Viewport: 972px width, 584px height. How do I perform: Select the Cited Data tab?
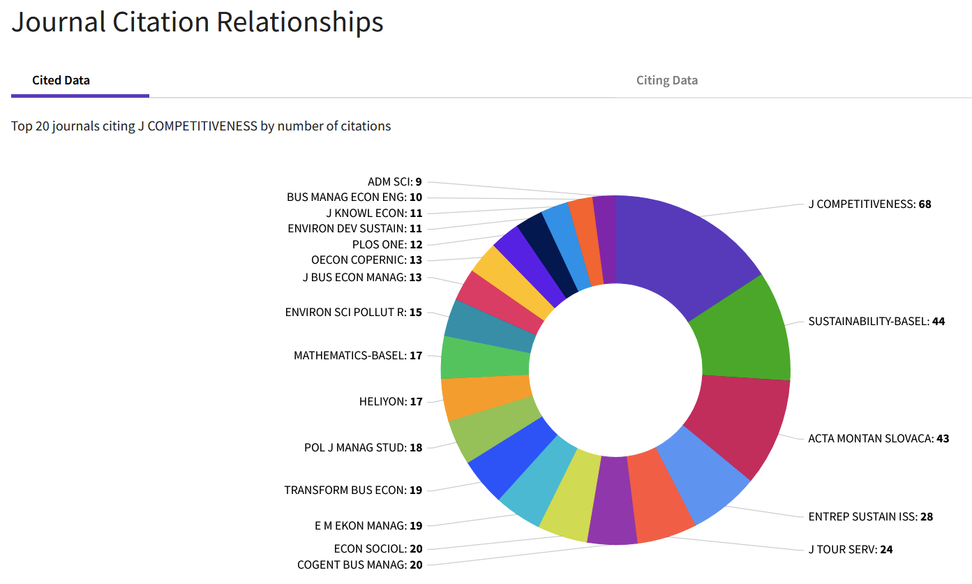[x=61, y=80]
